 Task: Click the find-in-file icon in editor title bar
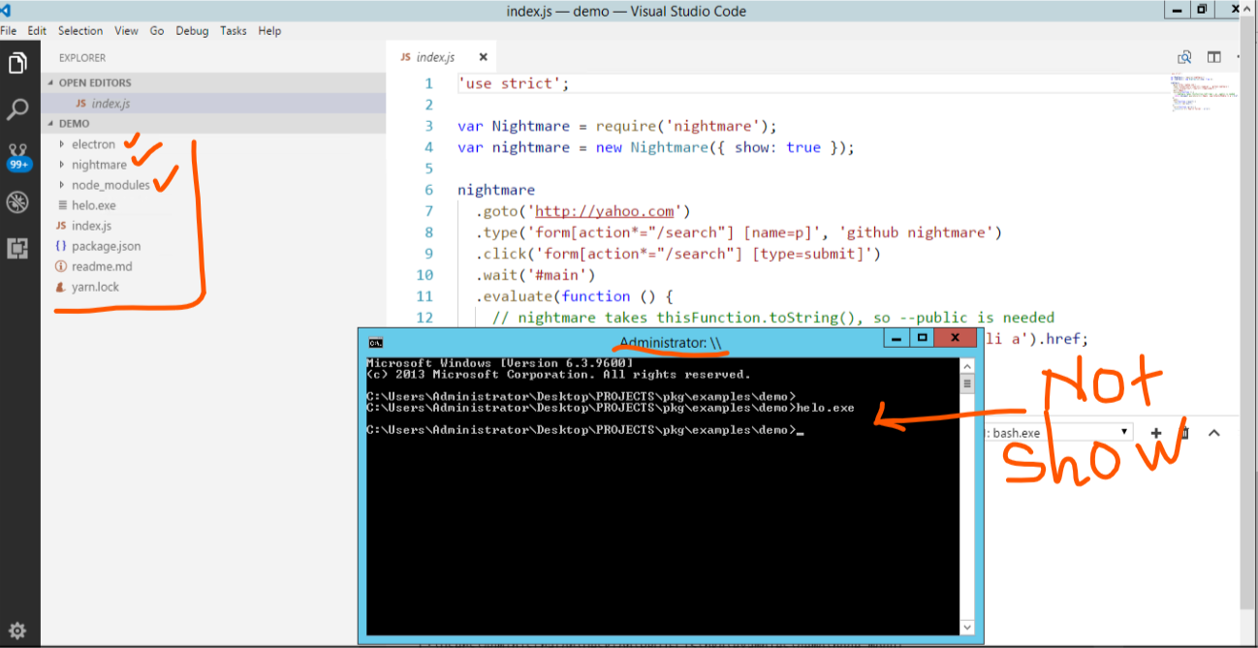1184,57
